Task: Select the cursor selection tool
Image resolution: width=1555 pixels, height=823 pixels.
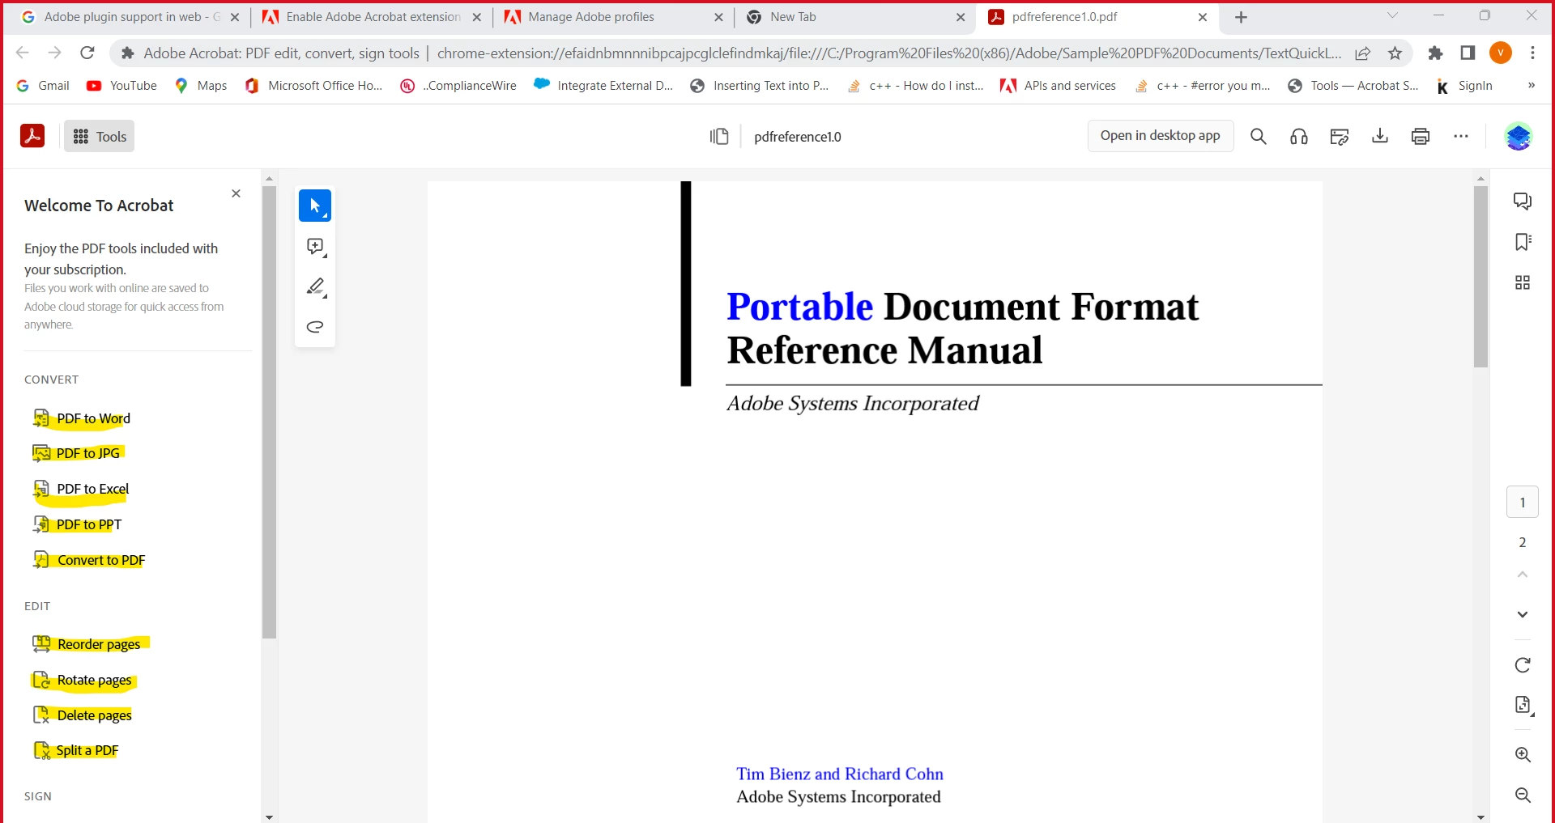Action: 315,206
